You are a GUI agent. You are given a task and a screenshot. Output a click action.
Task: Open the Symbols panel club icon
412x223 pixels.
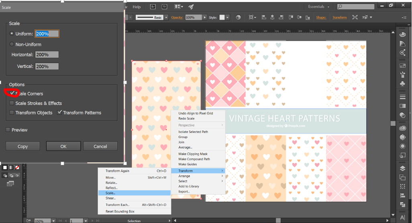pyautogui.click(x=402, y=84)
